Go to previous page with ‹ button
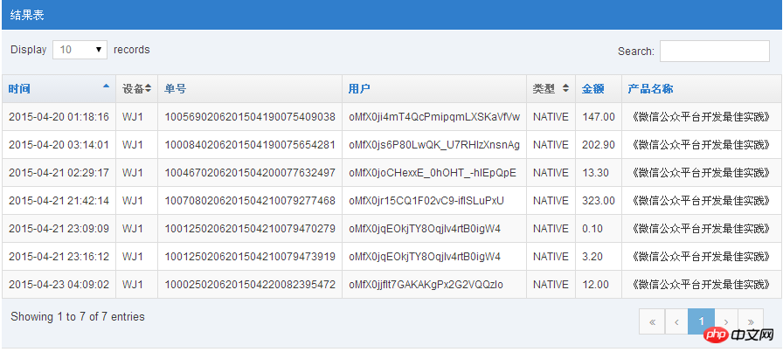Viewport: 783px width, 352px height. (x=676, y=321)
